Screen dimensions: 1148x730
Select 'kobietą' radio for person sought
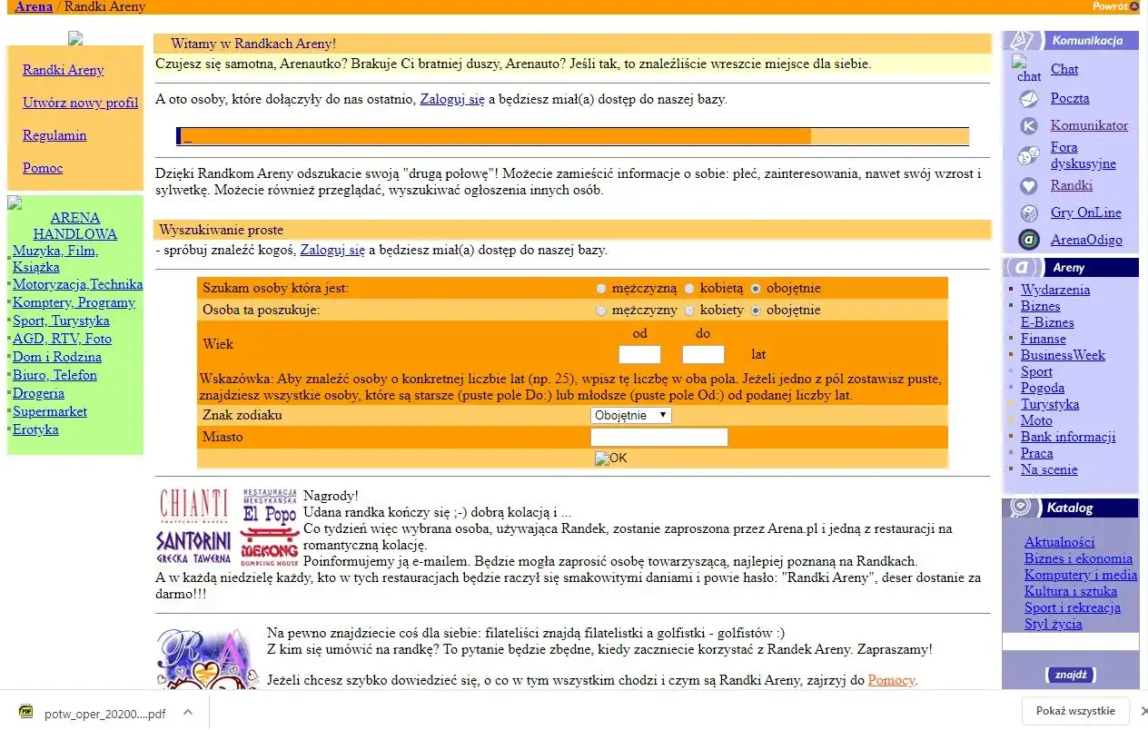point(688,289)
